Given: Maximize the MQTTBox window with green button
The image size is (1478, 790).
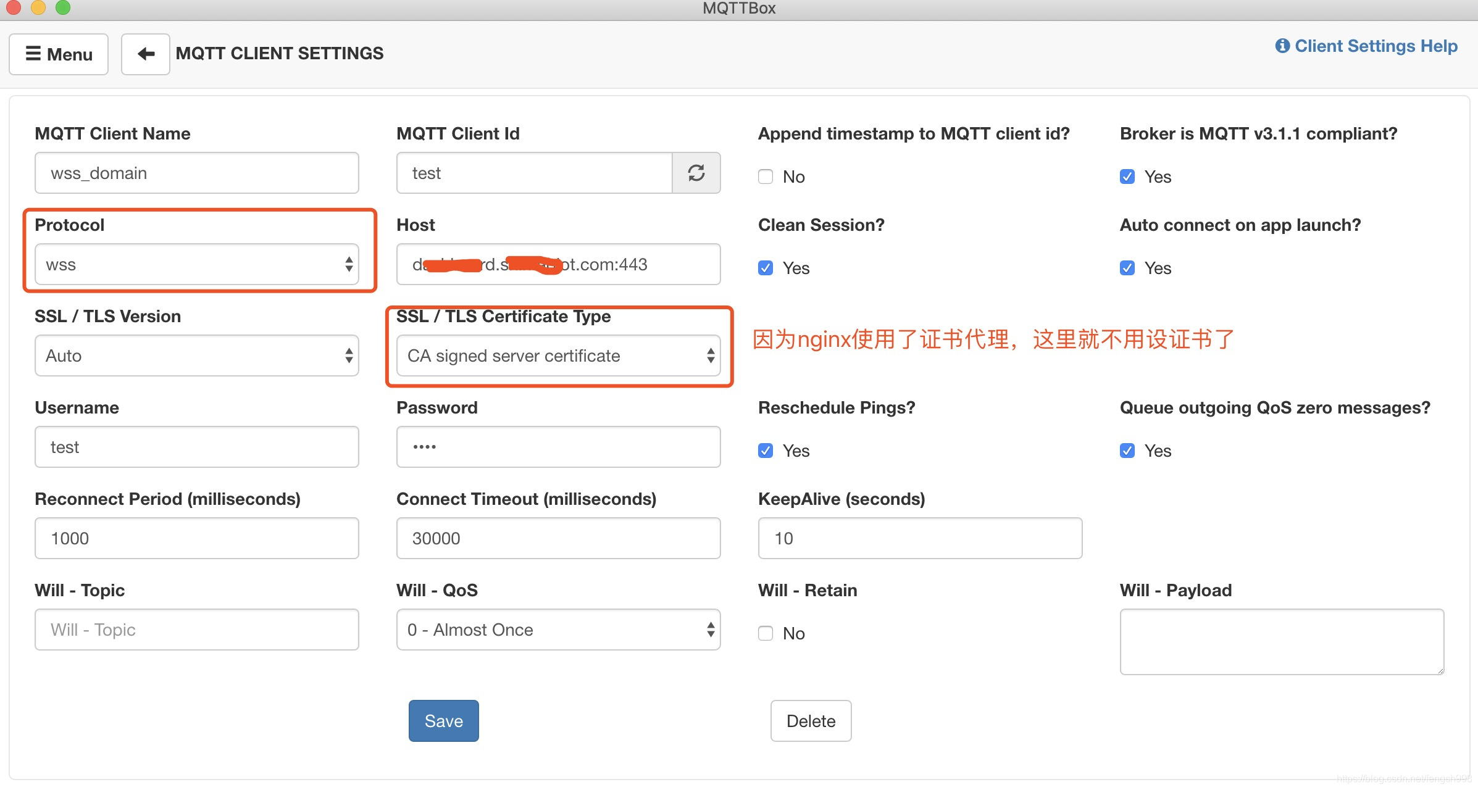Looking at the screenshot, I should point(63,7).
